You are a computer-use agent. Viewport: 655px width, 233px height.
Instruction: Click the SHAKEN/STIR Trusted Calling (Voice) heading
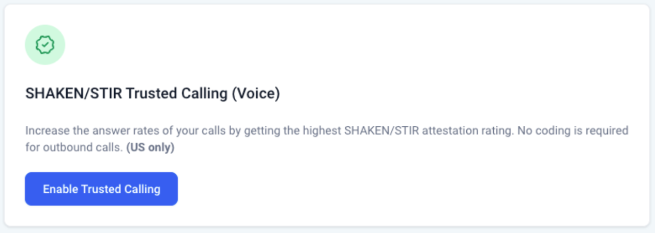click(153, 94)
